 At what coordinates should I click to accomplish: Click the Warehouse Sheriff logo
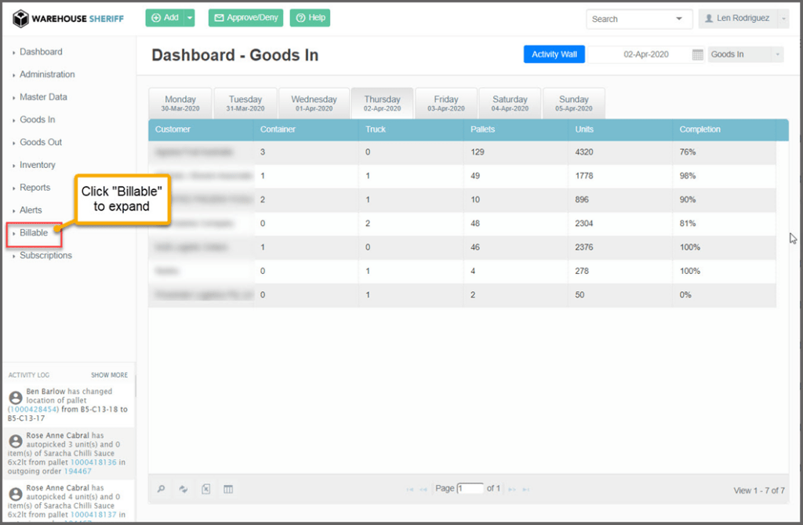(68, 18)
